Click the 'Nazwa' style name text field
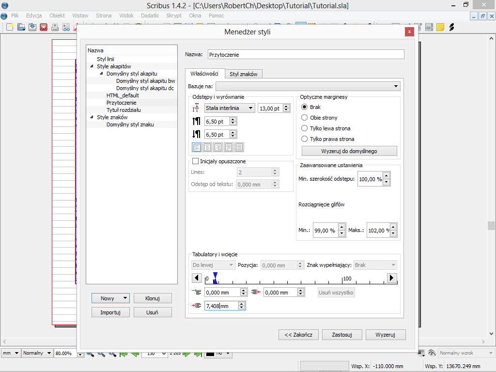Viewport: 496px width, 372px height. (x=305, y=55)
